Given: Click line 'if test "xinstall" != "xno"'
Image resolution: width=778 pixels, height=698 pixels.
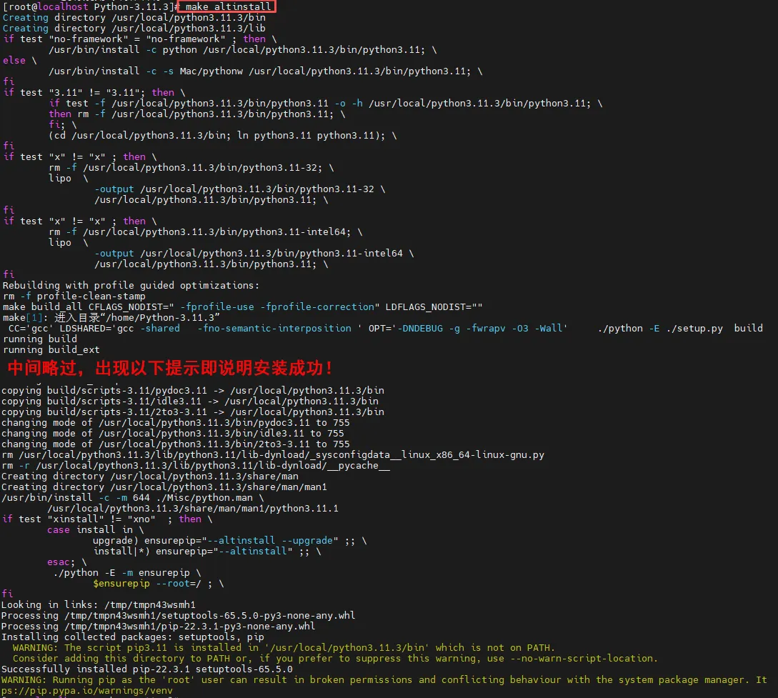Looking at the screenshot, I should click(x=106, y=519).
